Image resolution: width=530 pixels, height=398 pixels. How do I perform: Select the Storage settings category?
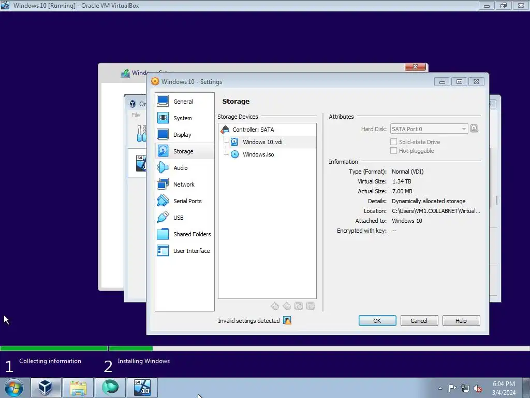[x=185, y=151]
